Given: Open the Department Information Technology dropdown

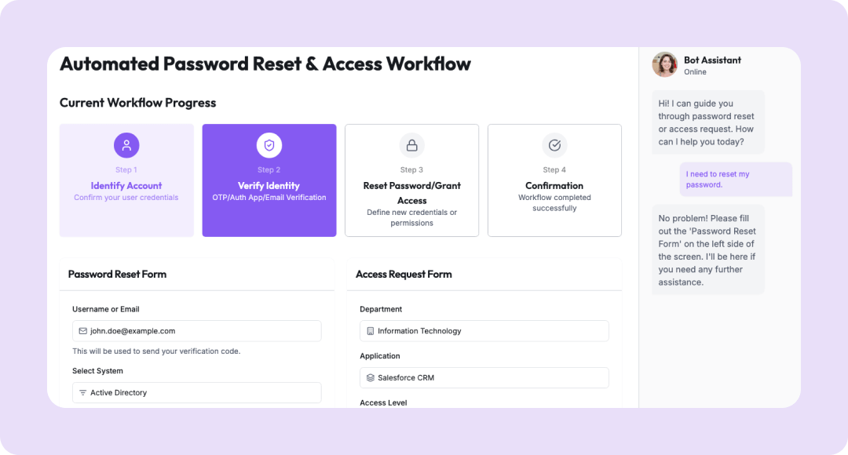Looking at the screenshot, I should (484, 331).
